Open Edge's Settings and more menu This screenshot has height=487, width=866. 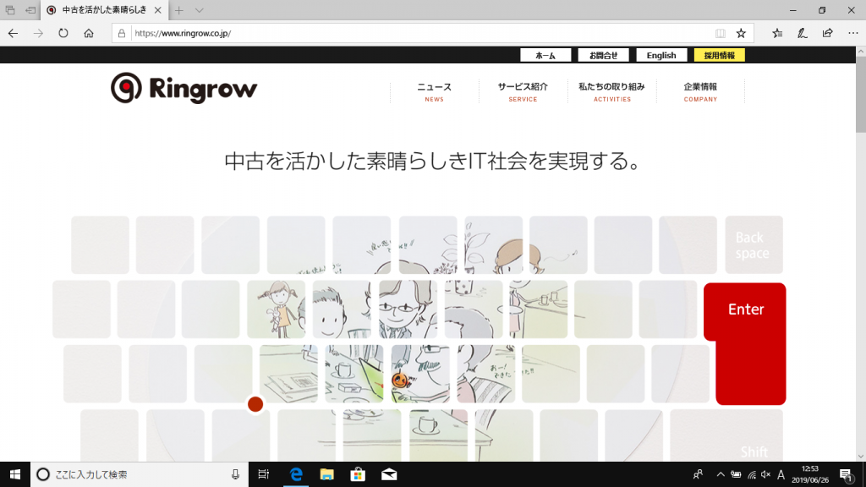[853, 32]
